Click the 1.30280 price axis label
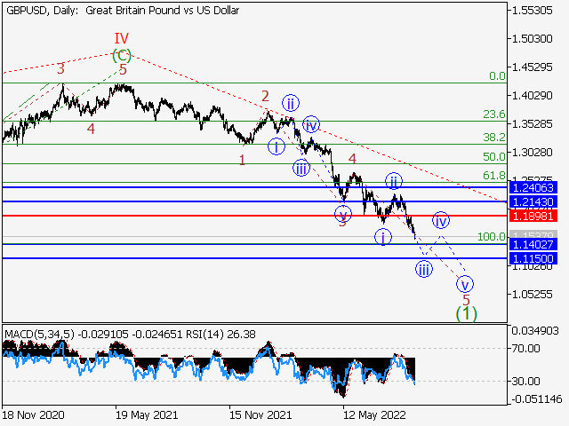 532,152
